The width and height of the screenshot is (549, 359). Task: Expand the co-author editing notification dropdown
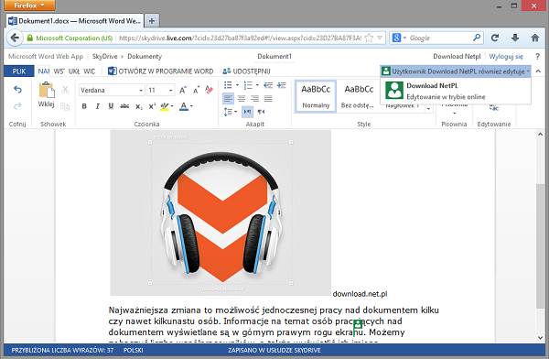pyautogui.click(x=456, y=71)
